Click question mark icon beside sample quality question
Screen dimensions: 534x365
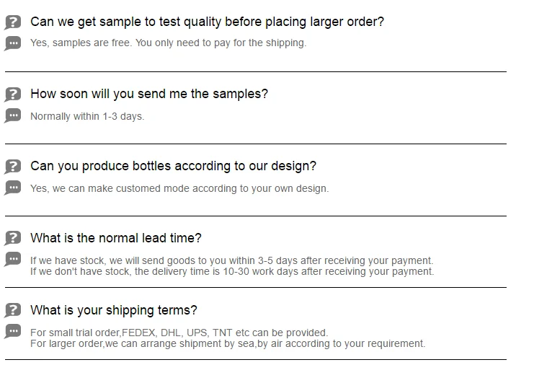point(13,22)
